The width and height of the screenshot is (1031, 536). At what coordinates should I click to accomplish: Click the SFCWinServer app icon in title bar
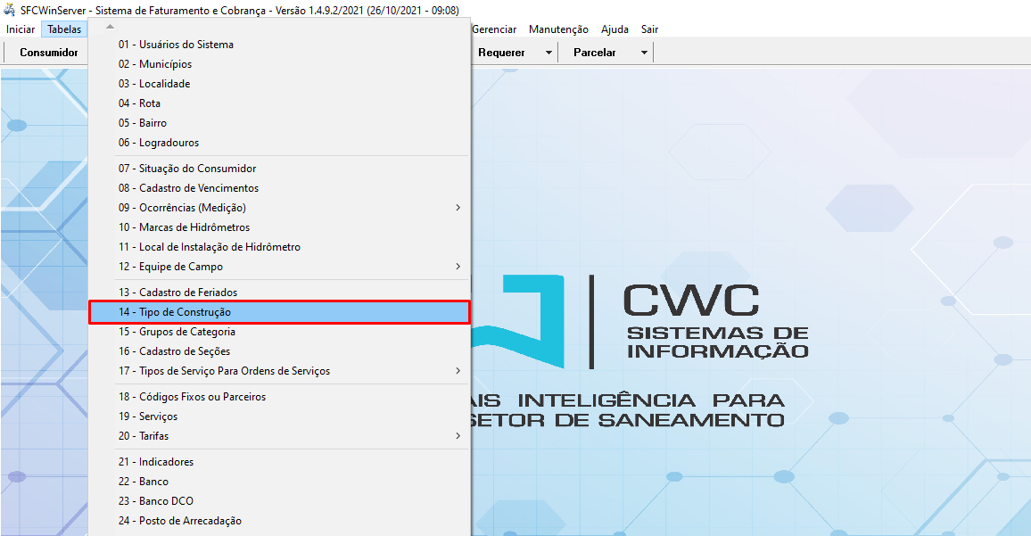10,10
